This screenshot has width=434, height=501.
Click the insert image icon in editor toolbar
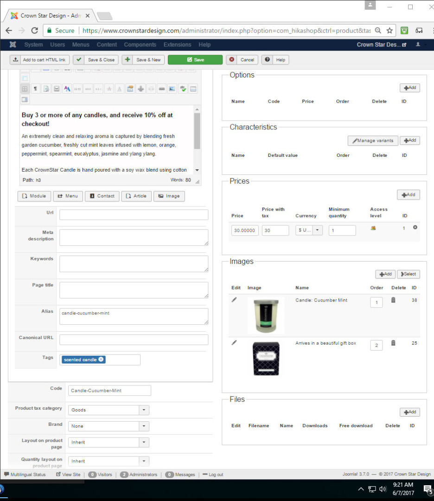click(172, 89)
